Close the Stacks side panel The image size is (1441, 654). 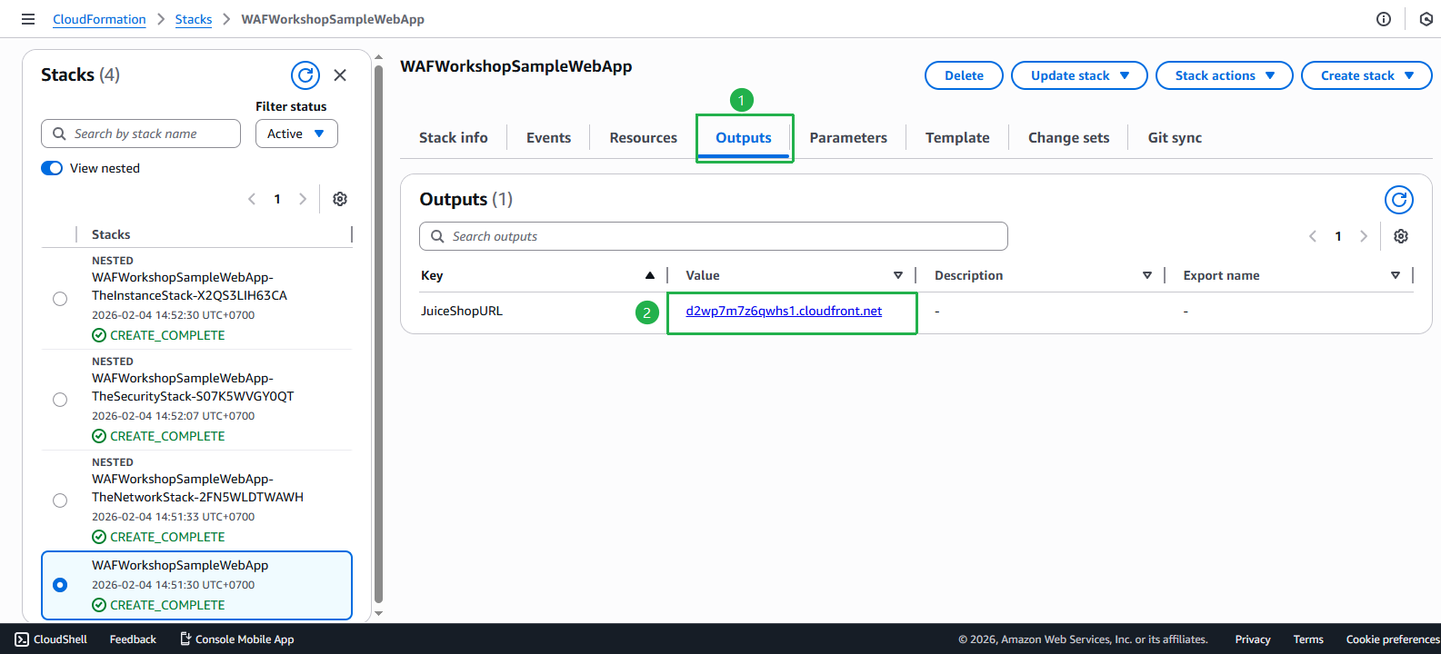click(340, 75)
